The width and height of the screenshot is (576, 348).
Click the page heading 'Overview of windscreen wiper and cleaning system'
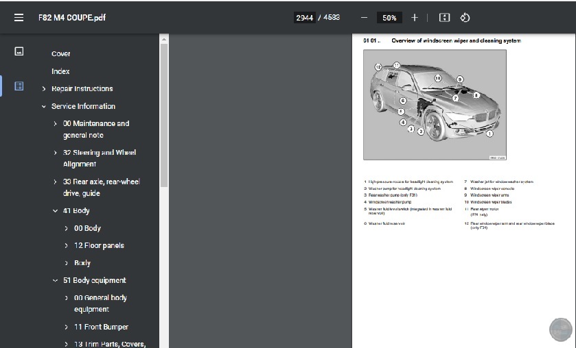[x=457, y=40]
